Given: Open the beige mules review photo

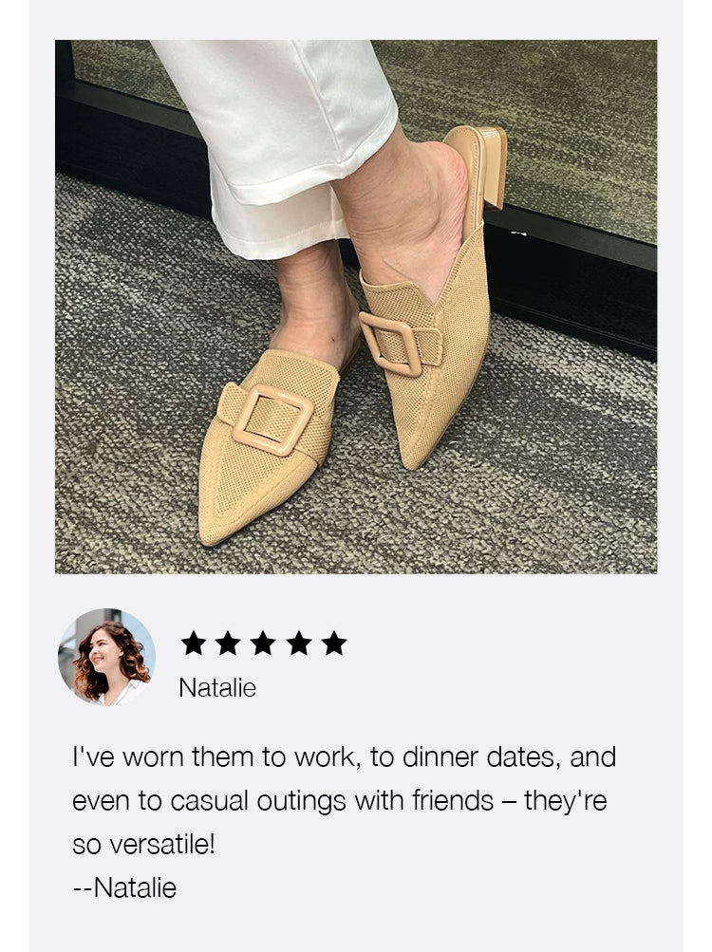Looking at the screenshot, I should tap(356, 307).
